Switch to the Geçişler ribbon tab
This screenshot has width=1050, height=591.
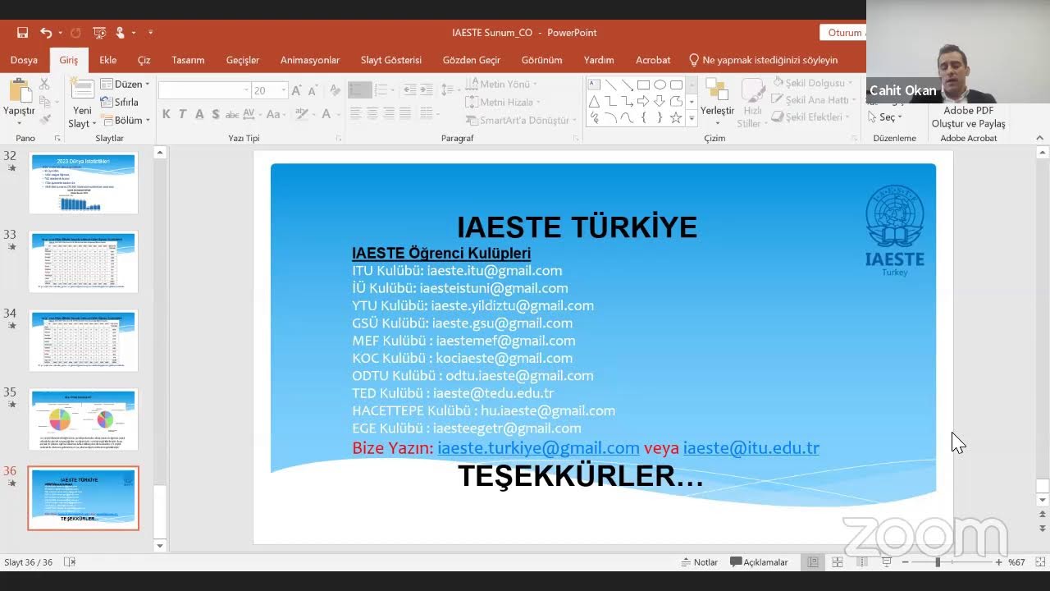coord(243,60)
